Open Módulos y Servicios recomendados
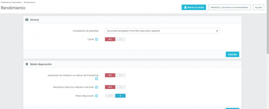269x109 pixels. [229, 7]
